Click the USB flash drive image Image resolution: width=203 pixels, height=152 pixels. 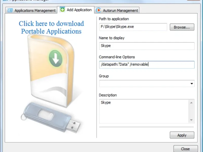(x=50, y=117)
